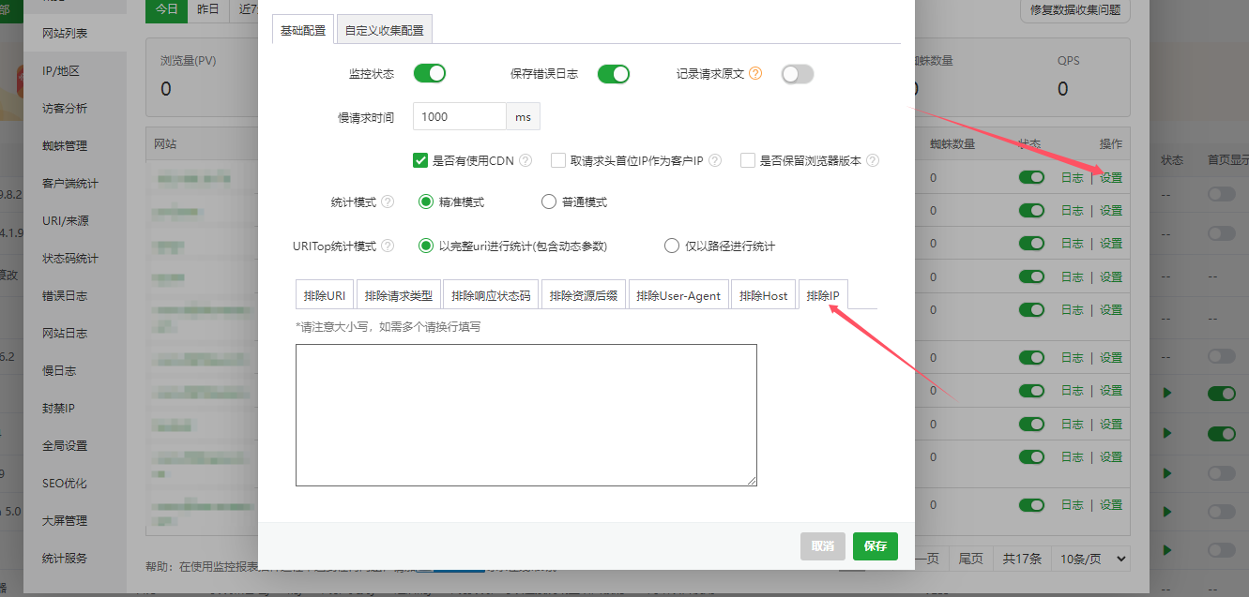Switch to the 基础配置 tab

[x=303, y=30]
